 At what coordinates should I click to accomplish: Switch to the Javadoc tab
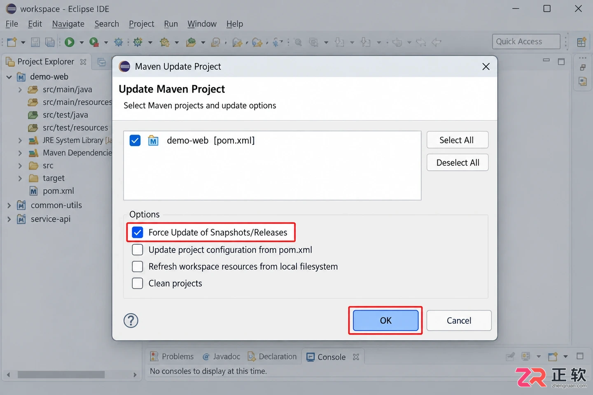[x=222, y=357]
